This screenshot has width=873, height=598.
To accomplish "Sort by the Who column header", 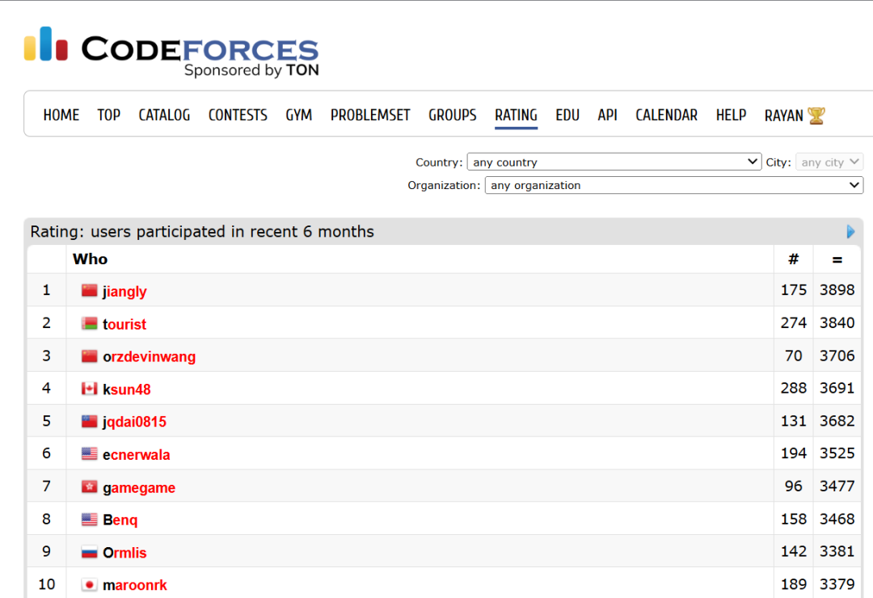I will click(90, 259).
